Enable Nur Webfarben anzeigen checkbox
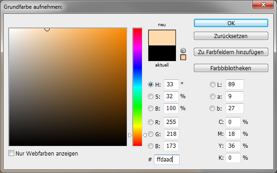Viewport: 277px width, 173px height. [11, 153]
